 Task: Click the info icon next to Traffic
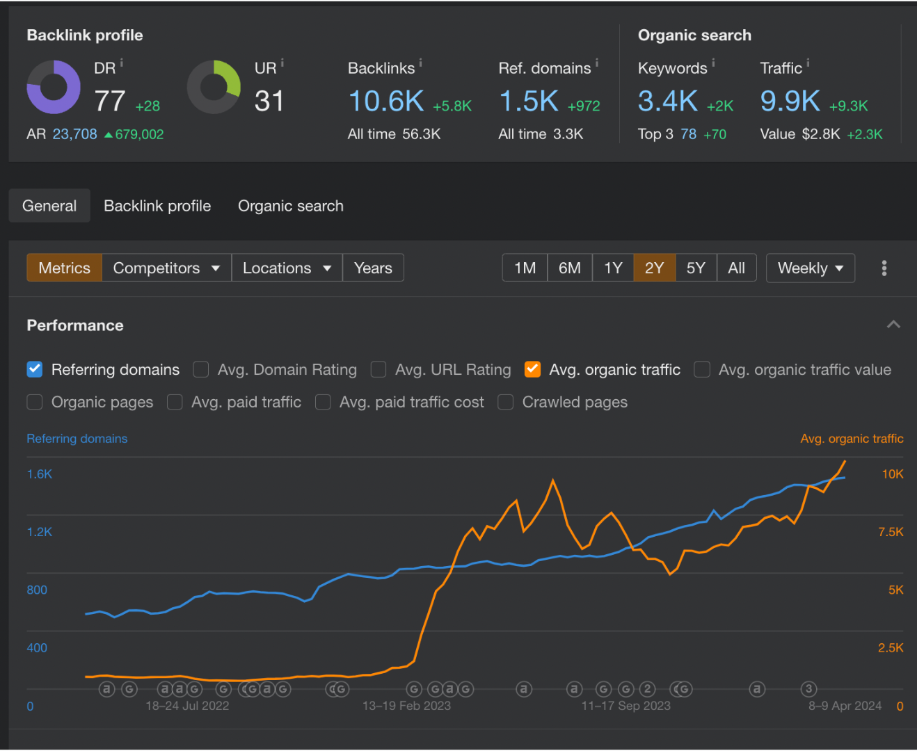click(808, 63)
